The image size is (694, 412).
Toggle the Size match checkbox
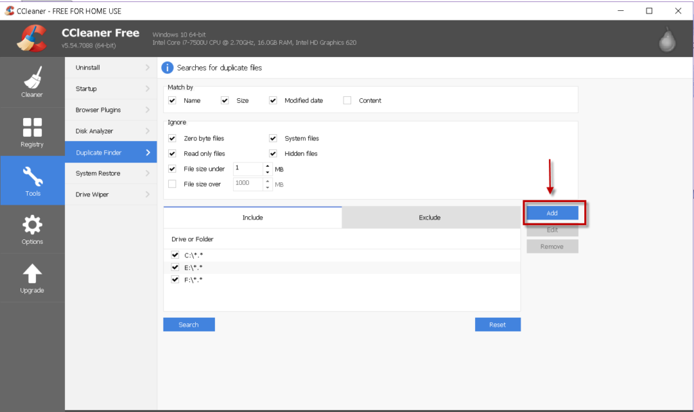225,100
